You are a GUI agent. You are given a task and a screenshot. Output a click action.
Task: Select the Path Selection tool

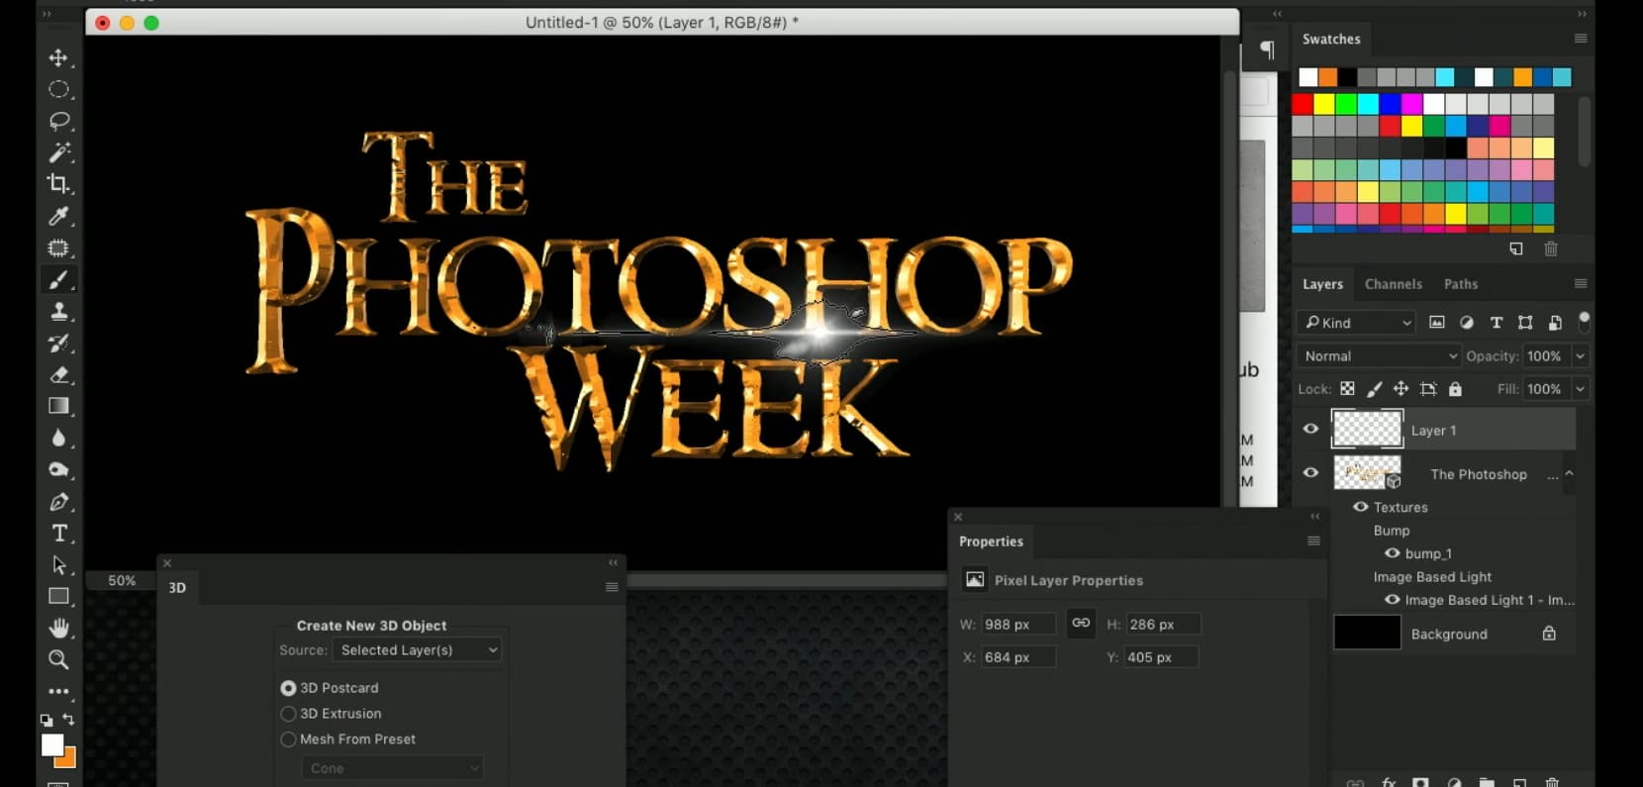(x=58, y=565)
